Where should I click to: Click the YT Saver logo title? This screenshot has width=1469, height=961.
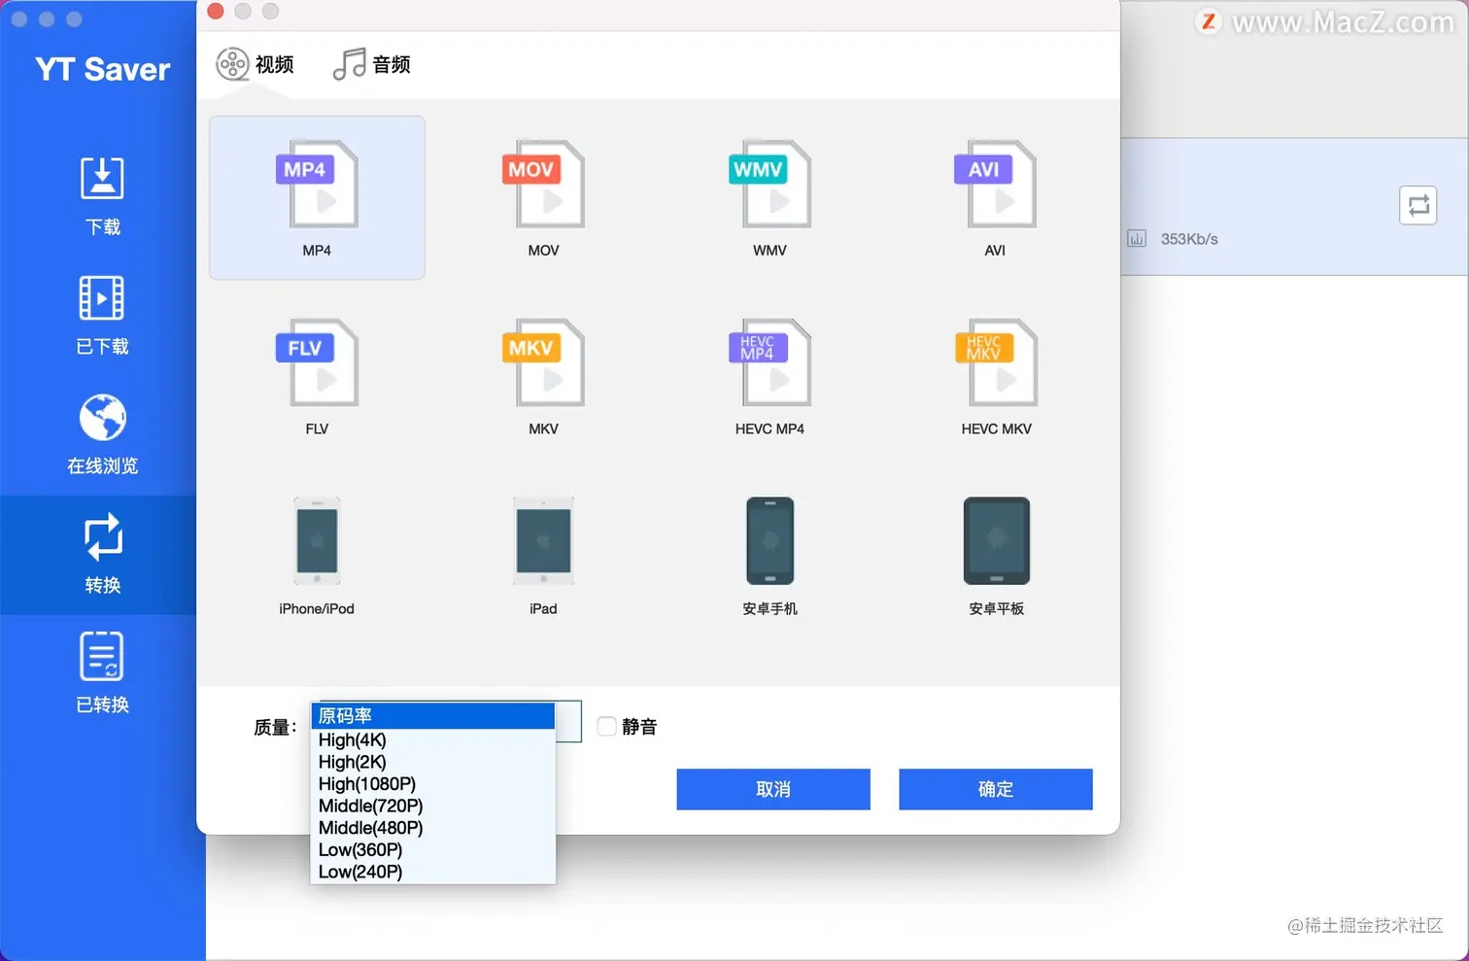103,69
